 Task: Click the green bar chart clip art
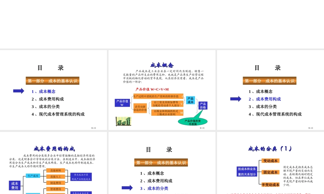(x=123, y=121)
